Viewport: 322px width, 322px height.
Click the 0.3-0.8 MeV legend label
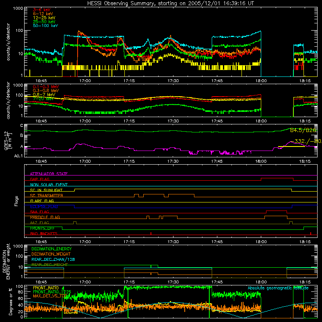click(46, 91)
